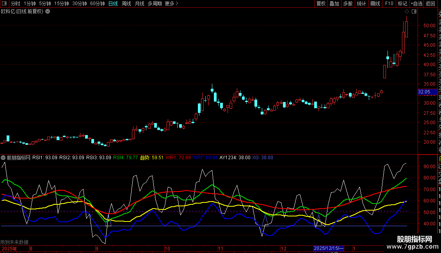Screen dimensions: 441x253
Task: Select the 1分钟 period tab
Action: coord(30,4)
